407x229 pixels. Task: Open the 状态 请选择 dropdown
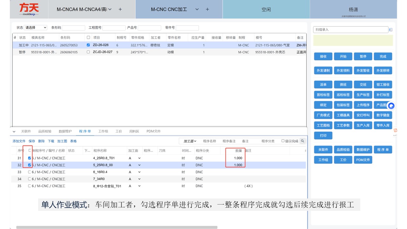(36, 28)
